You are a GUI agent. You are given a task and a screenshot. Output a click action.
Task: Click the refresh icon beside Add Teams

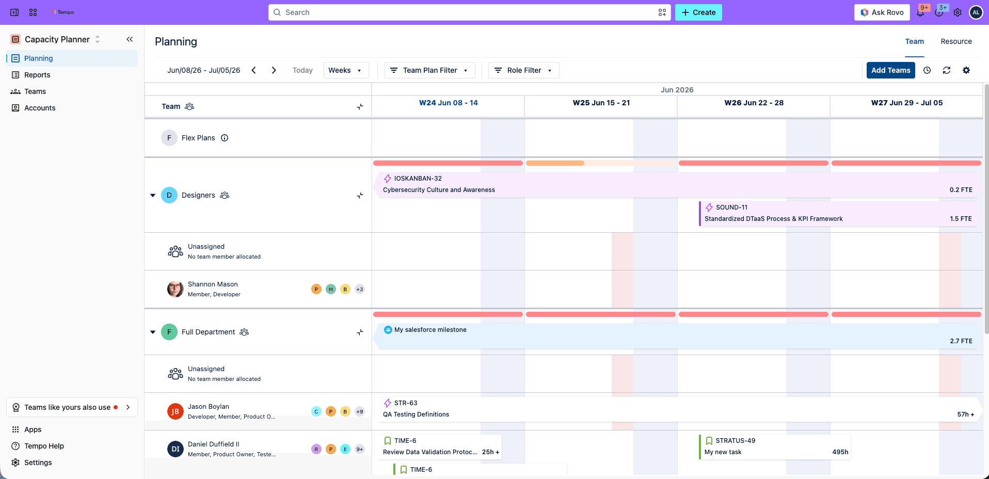(x=947, y=70)
